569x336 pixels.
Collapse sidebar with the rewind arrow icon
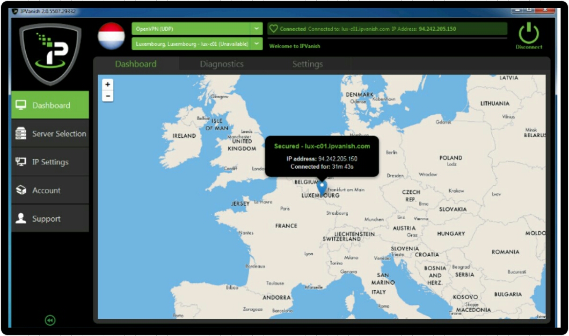point(50,320)
